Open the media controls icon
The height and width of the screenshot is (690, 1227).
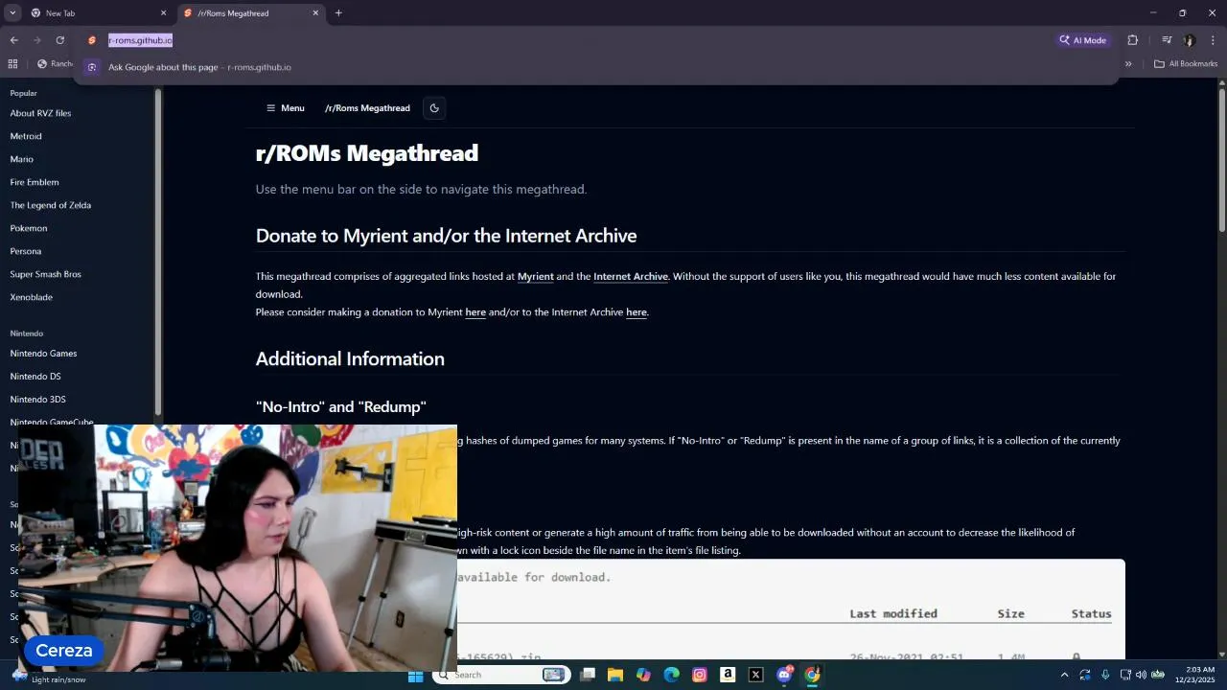click(x=1167, y=40)
